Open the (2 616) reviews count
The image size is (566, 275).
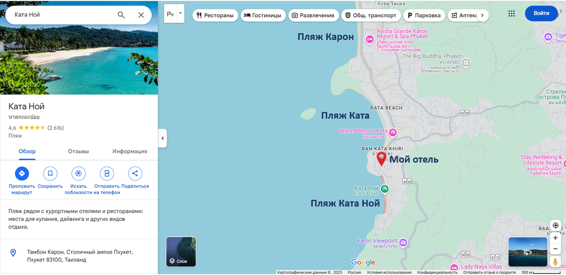point(56,128)
